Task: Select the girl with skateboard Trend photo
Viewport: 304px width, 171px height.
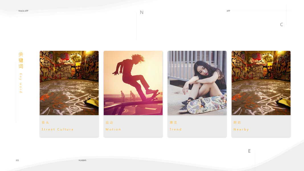Action: pyautogui.click(x=197, y=83)
